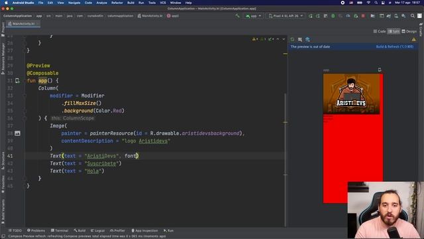Open the Problems tool window
This screenshot has width=424, height=239.
click(36, 230)
